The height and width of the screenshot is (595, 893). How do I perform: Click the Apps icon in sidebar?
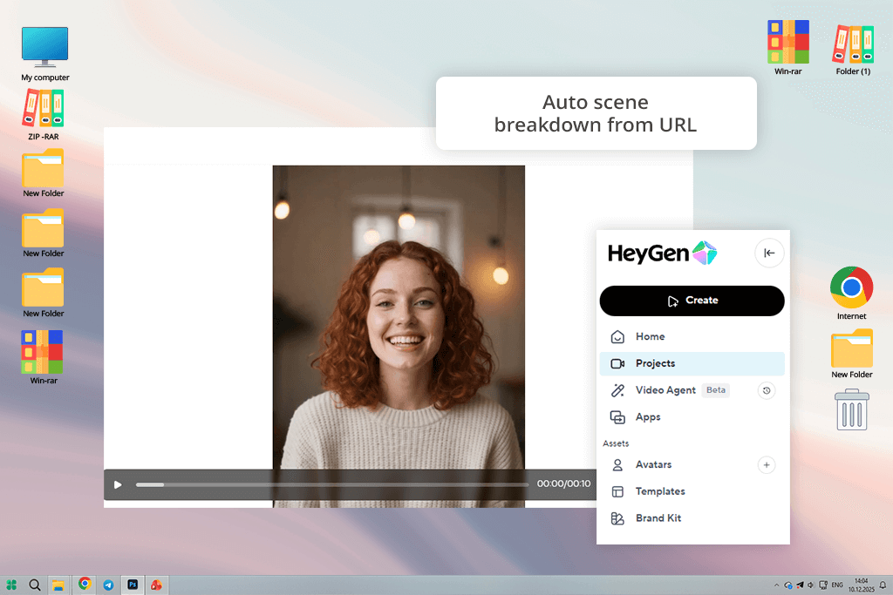pos(617,417)
